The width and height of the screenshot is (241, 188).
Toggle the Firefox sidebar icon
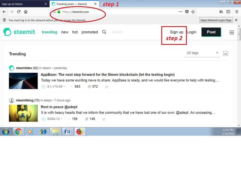pos(228,12)
